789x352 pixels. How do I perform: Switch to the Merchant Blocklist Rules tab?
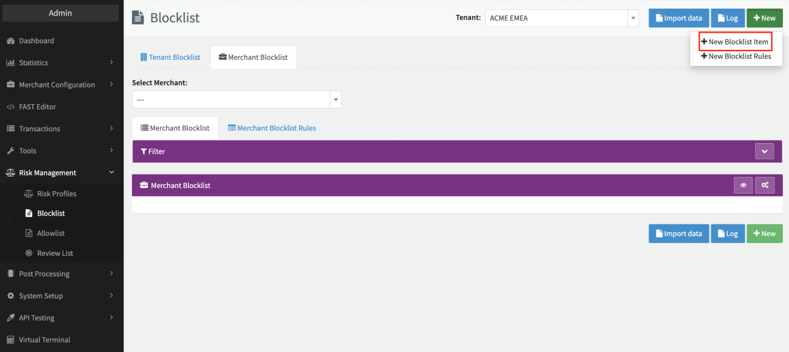tap(272, 128)
